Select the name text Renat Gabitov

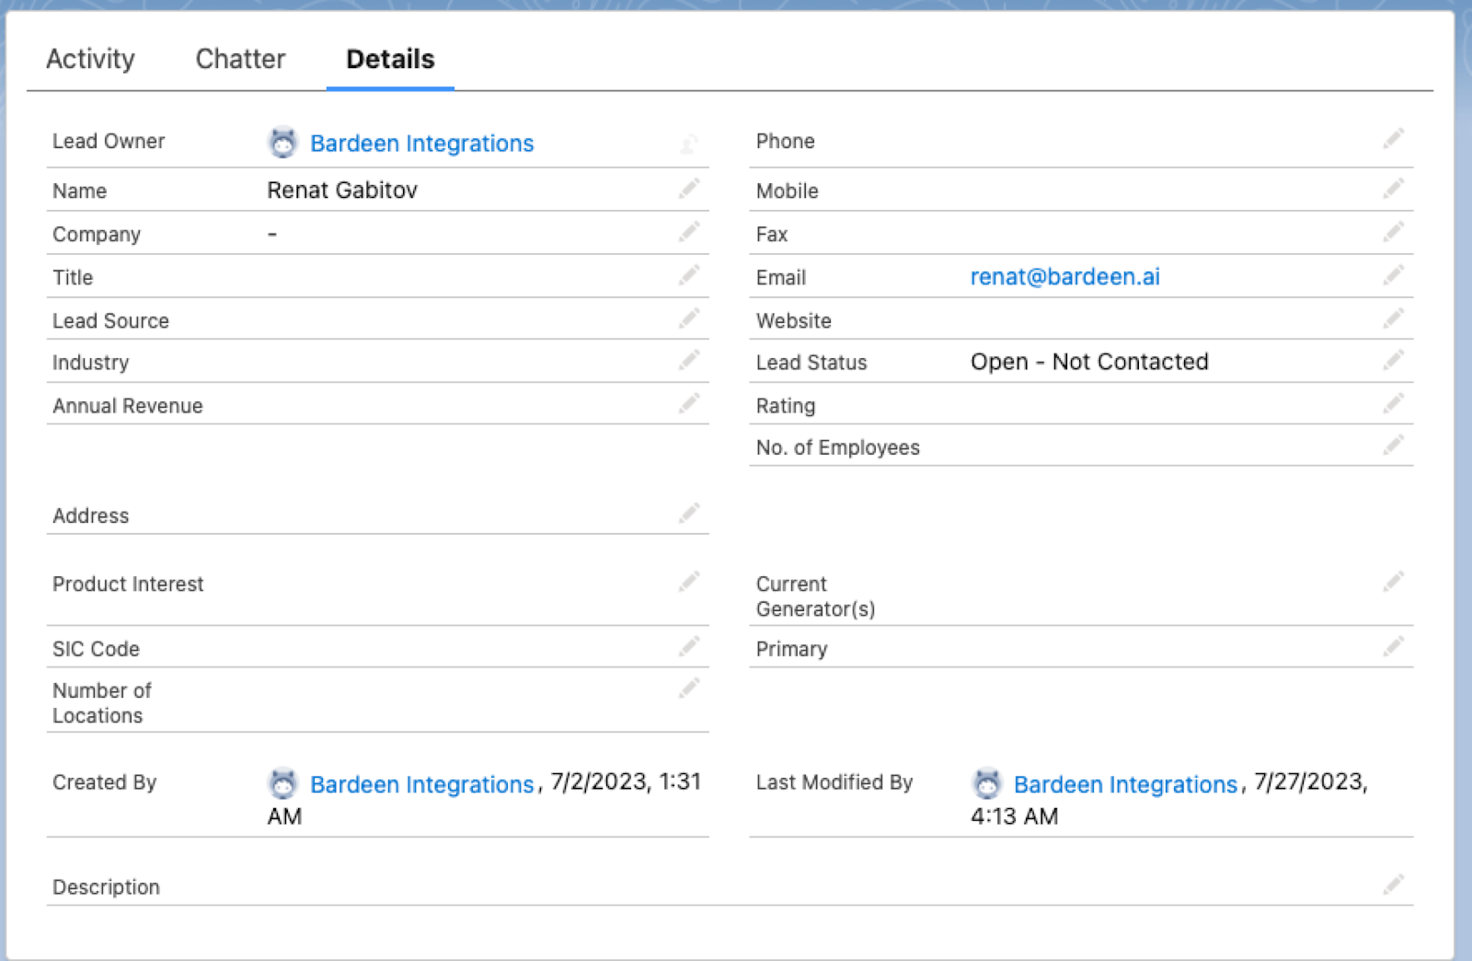click(x=342, y=191)
